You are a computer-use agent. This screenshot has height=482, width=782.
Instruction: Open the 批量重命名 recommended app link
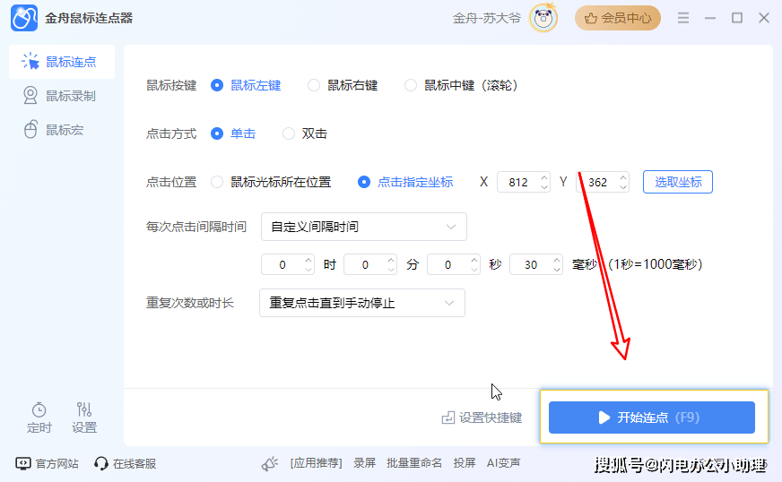coord(414,463)
